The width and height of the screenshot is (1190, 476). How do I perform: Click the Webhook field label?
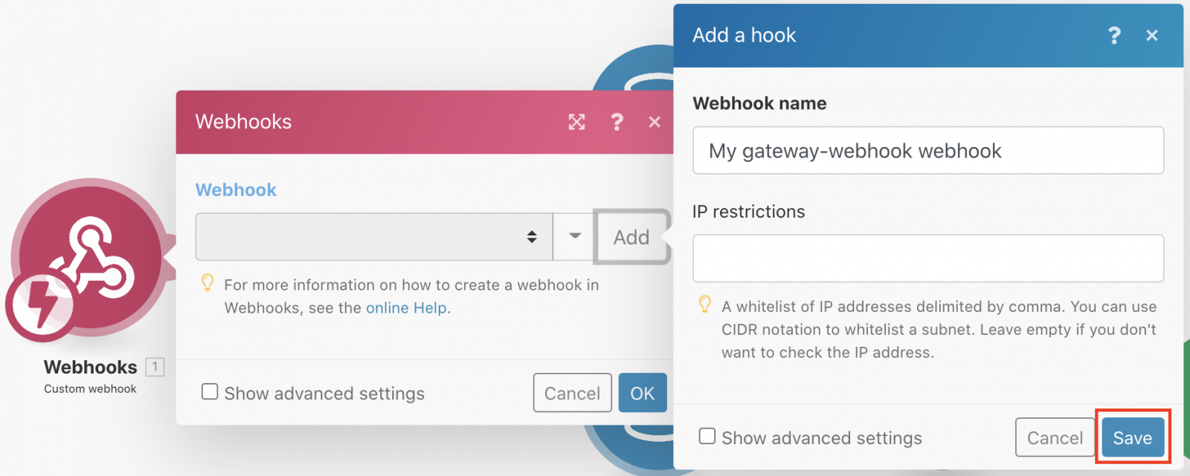pos(236,190)
